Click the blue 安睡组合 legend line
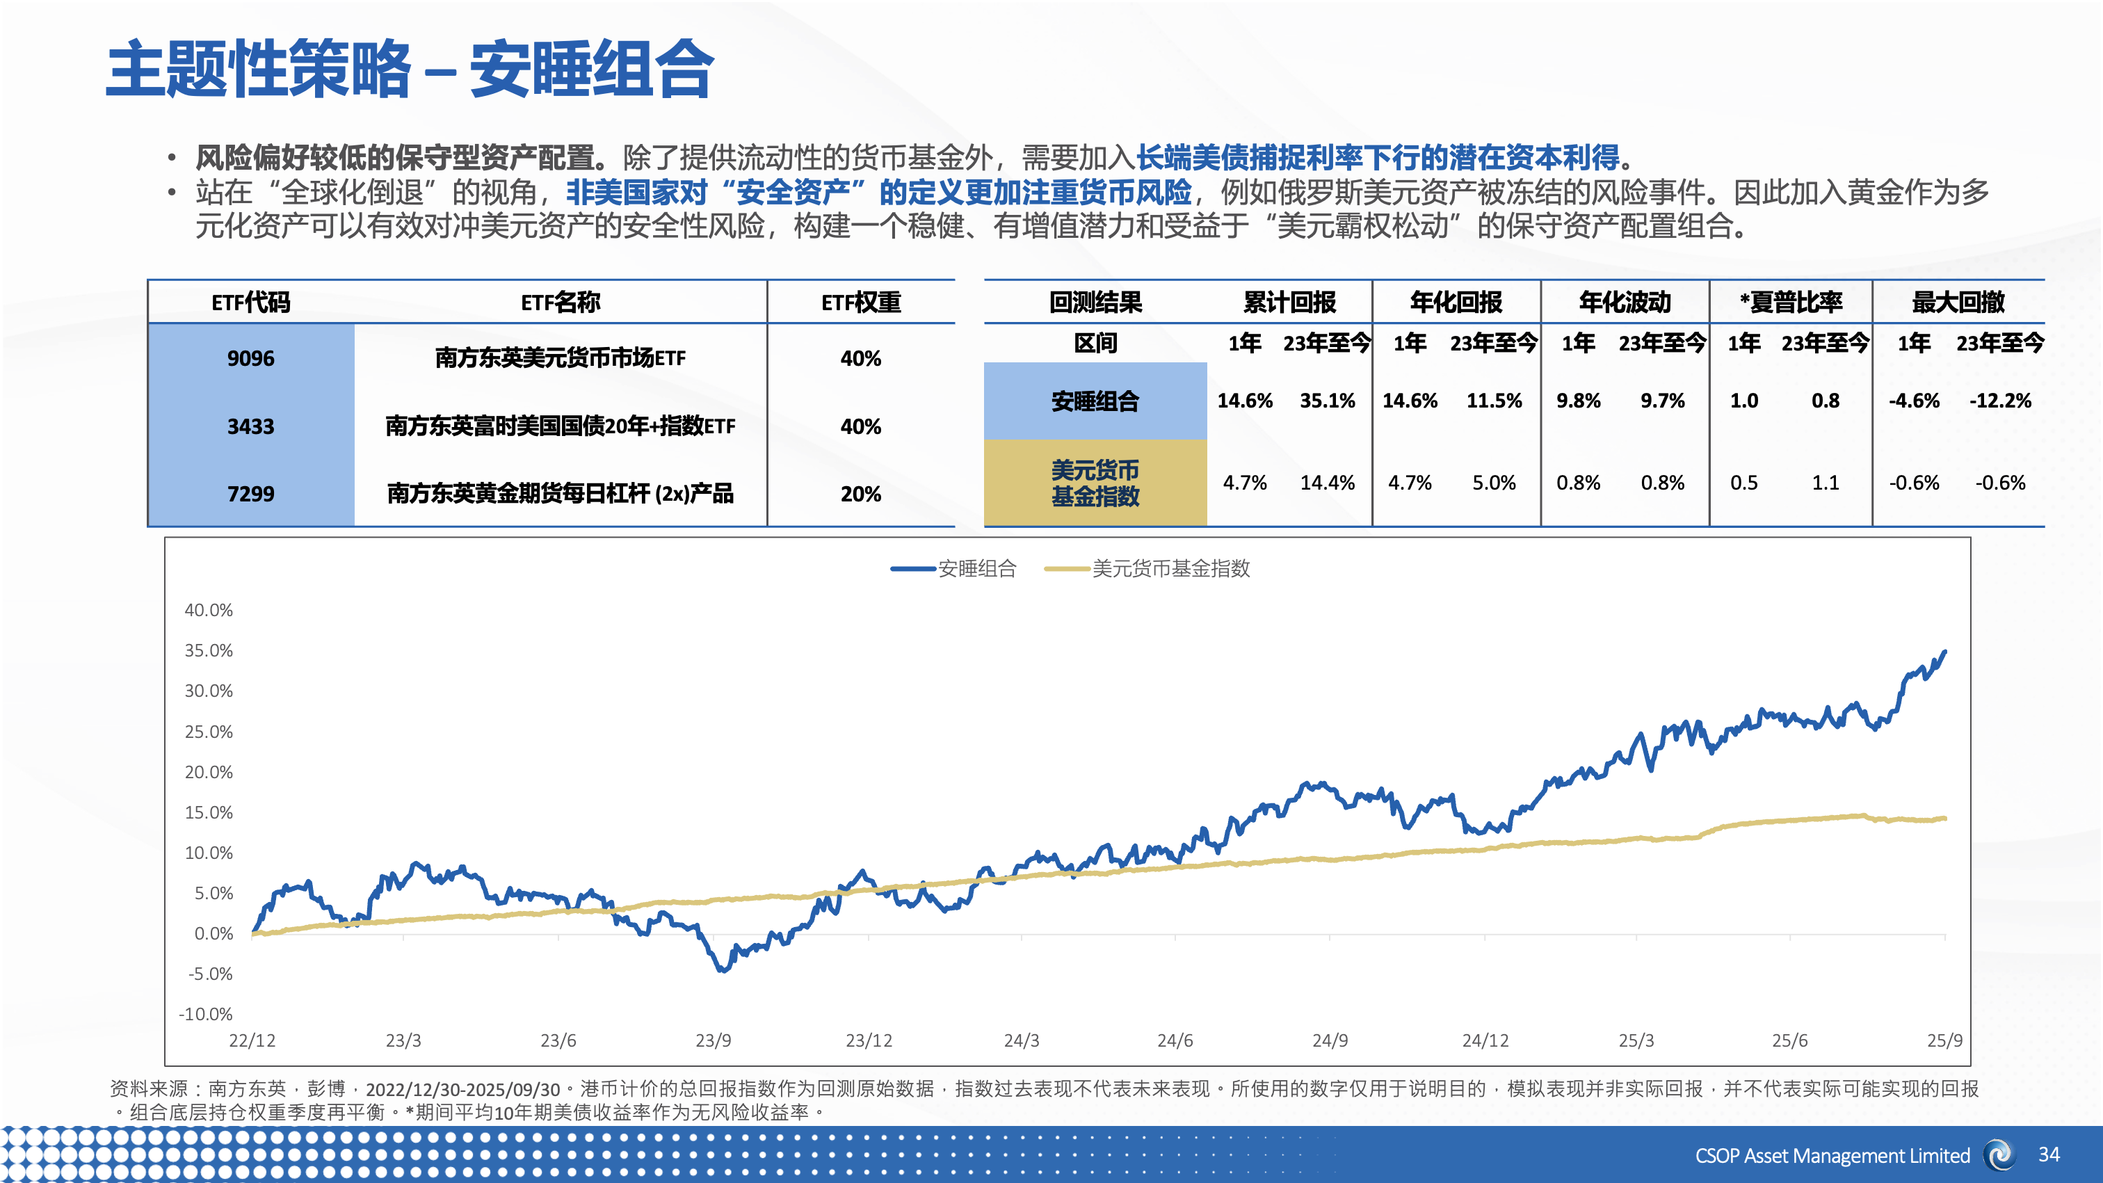 tap(912, 569)
